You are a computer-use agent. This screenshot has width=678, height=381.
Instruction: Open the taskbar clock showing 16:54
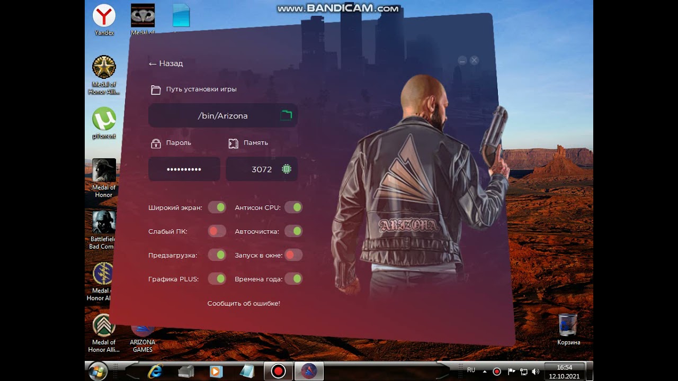tap(564, 371)
